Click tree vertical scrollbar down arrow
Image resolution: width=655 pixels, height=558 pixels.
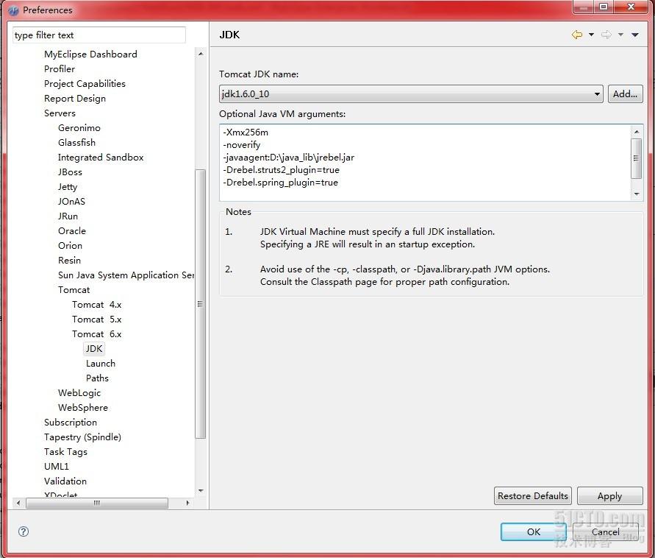point(201,491)
